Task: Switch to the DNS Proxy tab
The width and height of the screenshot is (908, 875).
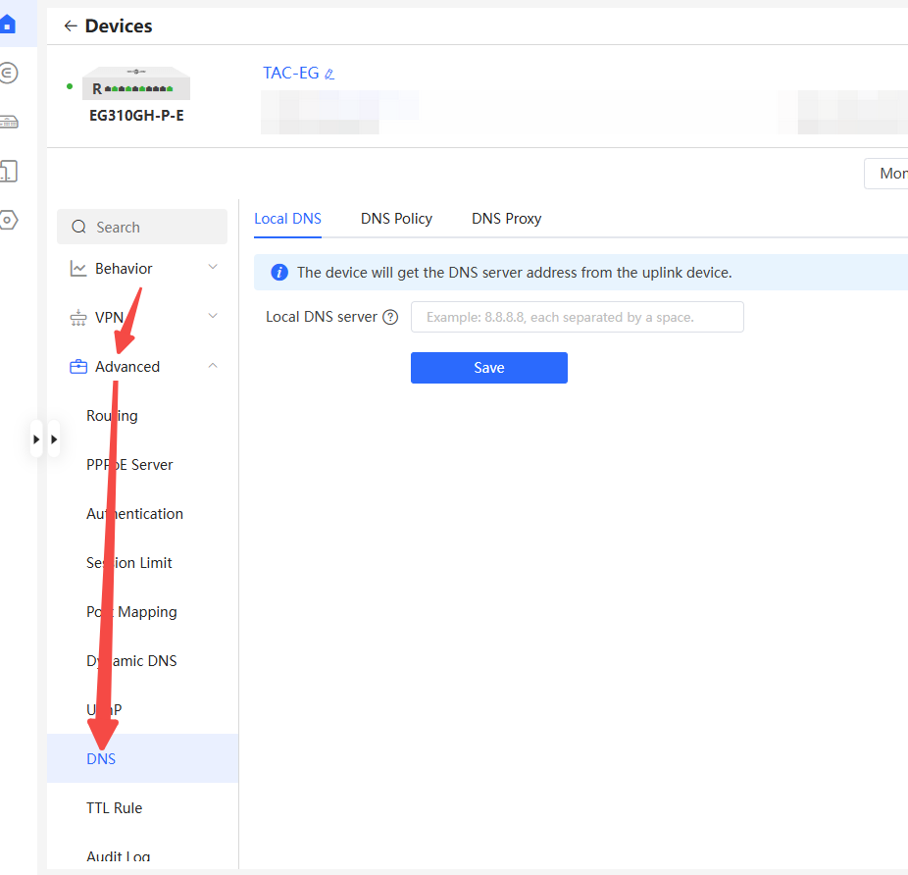Action: [x=506, y=219]
